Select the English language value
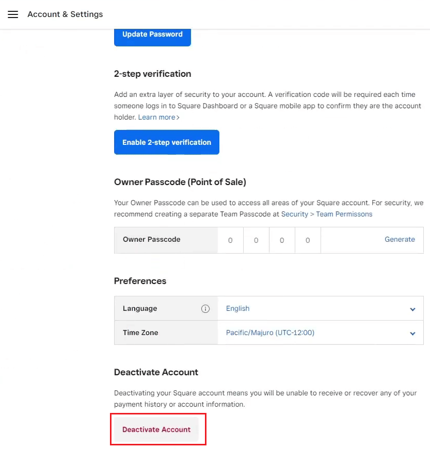 point(237,308)
